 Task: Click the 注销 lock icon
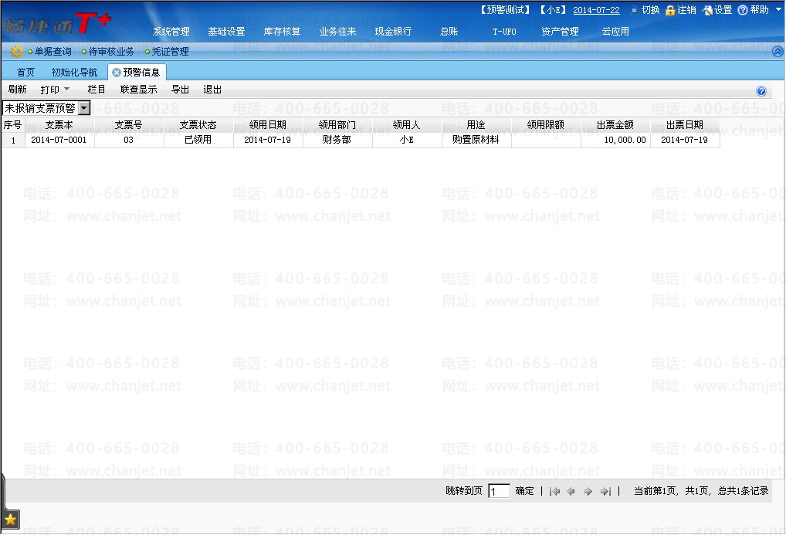670,10
